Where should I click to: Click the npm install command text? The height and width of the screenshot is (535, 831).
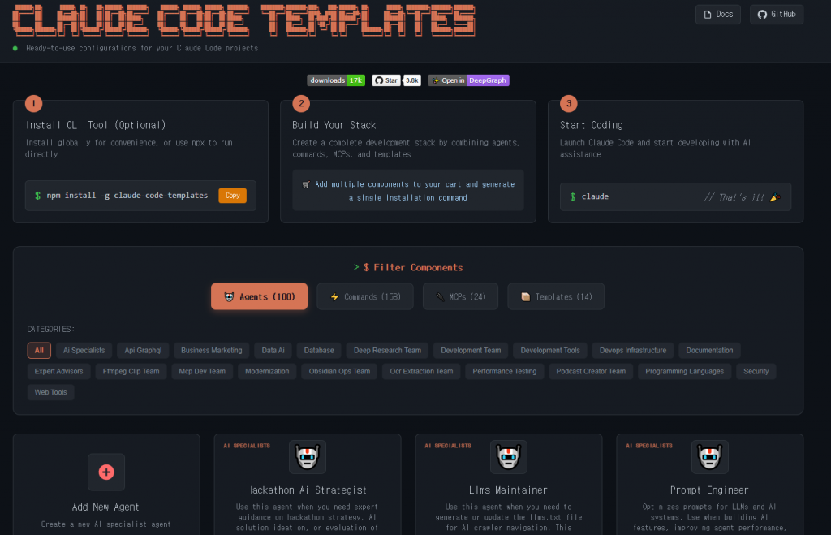[x=127, y=196]
